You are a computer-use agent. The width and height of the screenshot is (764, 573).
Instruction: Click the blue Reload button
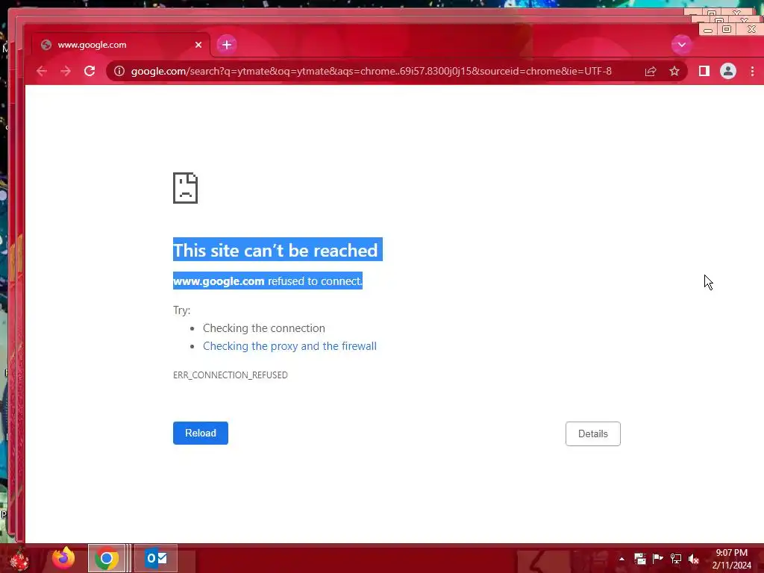(200, 433)
